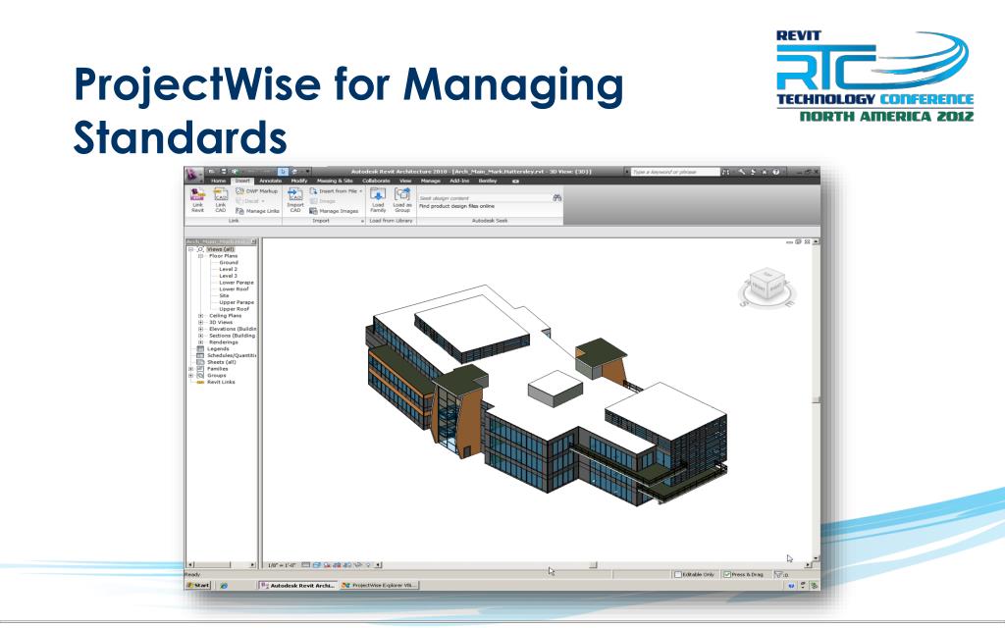Toggle the Editable Only checkbox
The width and height of the screenshot is (1005, 628).
coord(677,575)
